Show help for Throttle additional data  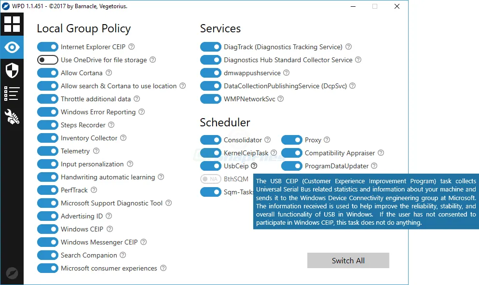(x=137, y=99)
